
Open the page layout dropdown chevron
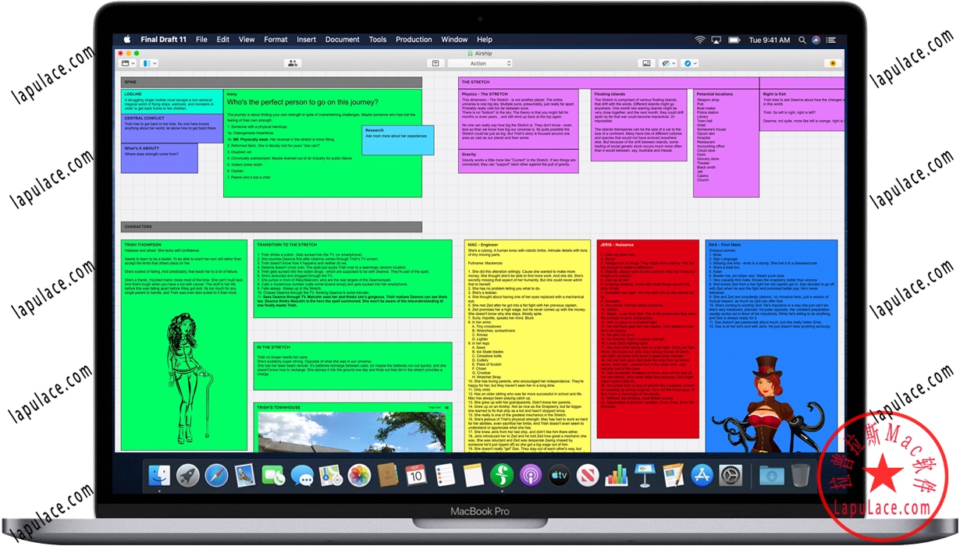coord(133,63)
